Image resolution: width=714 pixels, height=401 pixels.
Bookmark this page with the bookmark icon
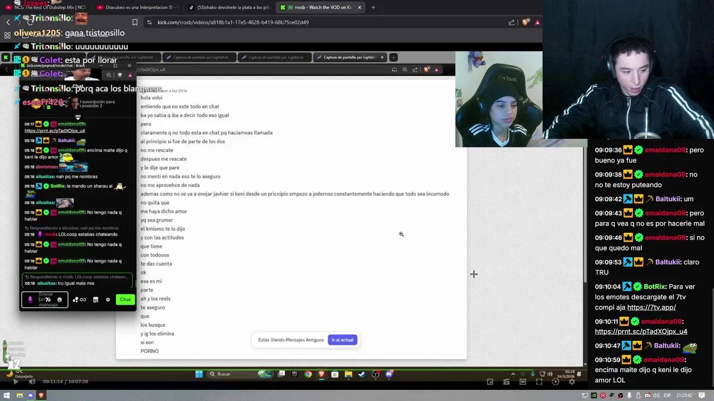click(x=134, y=22)
